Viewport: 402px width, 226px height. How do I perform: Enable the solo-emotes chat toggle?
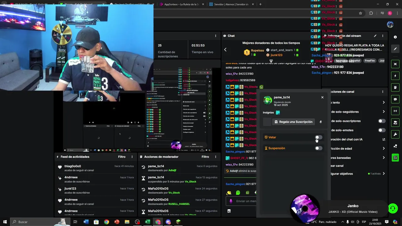[382, 130]
